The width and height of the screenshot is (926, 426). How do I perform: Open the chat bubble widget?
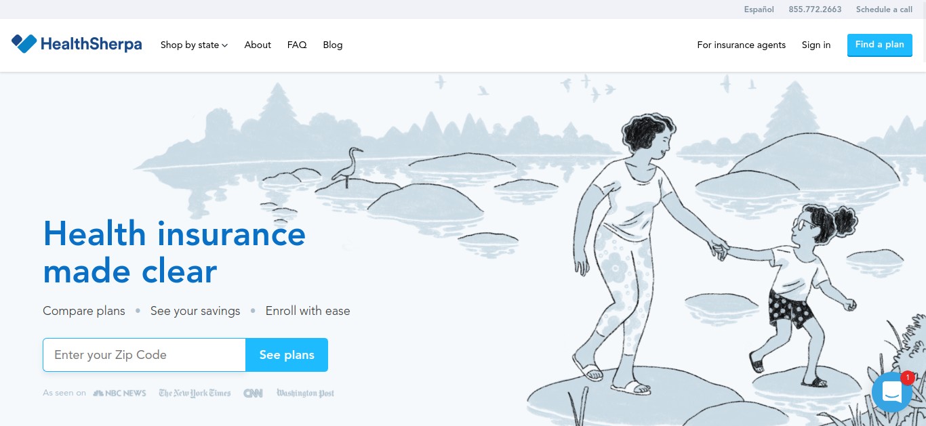891,392
